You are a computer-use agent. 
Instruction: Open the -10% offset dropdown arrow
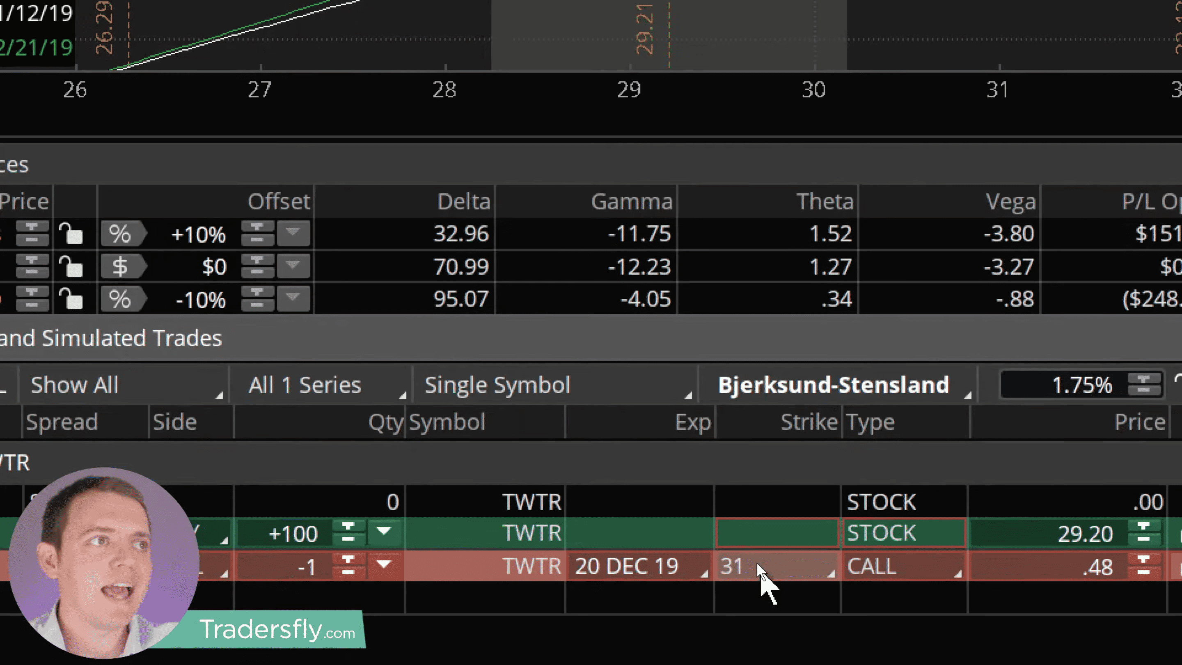tap(293, 299)
